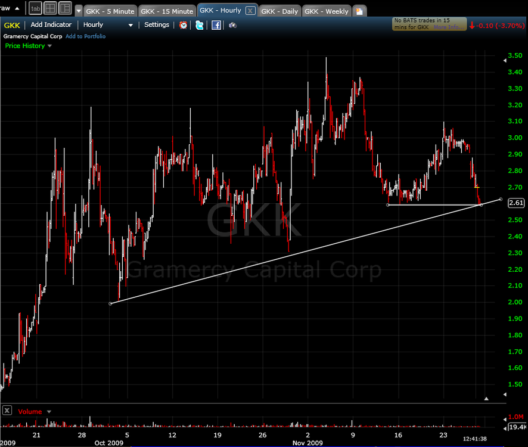This screenshot has height=447, width=528.
Task: Open the Add Indicator menu
Action: 51,24
